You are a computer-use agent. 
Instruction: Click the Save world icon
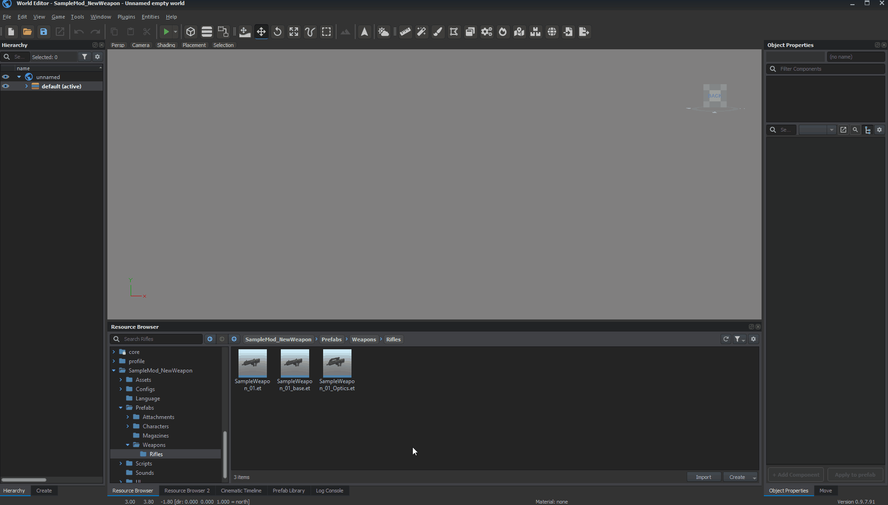tap(44, 32)
